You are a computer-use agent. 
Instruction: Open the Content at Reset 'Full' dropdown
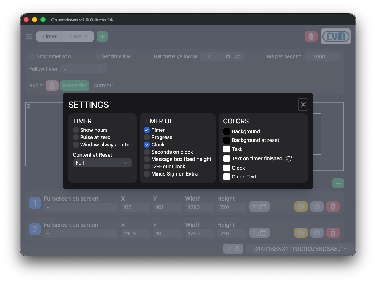pyautogui.click(x=102, y=163)
